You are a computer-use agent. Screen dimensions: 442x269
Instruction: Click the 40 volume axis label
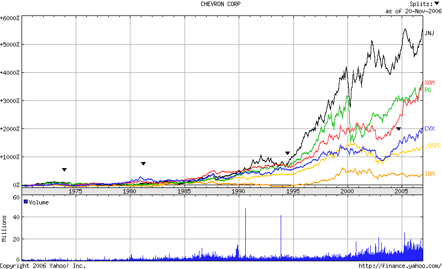17,217
